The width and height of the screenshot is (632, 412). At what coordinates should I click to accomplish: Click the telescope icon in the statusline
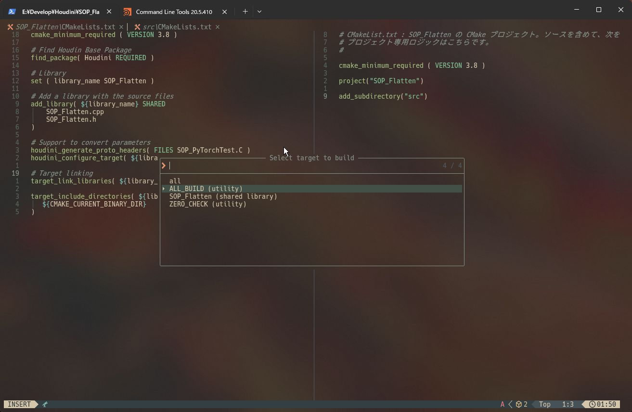(x=44, y=404)
